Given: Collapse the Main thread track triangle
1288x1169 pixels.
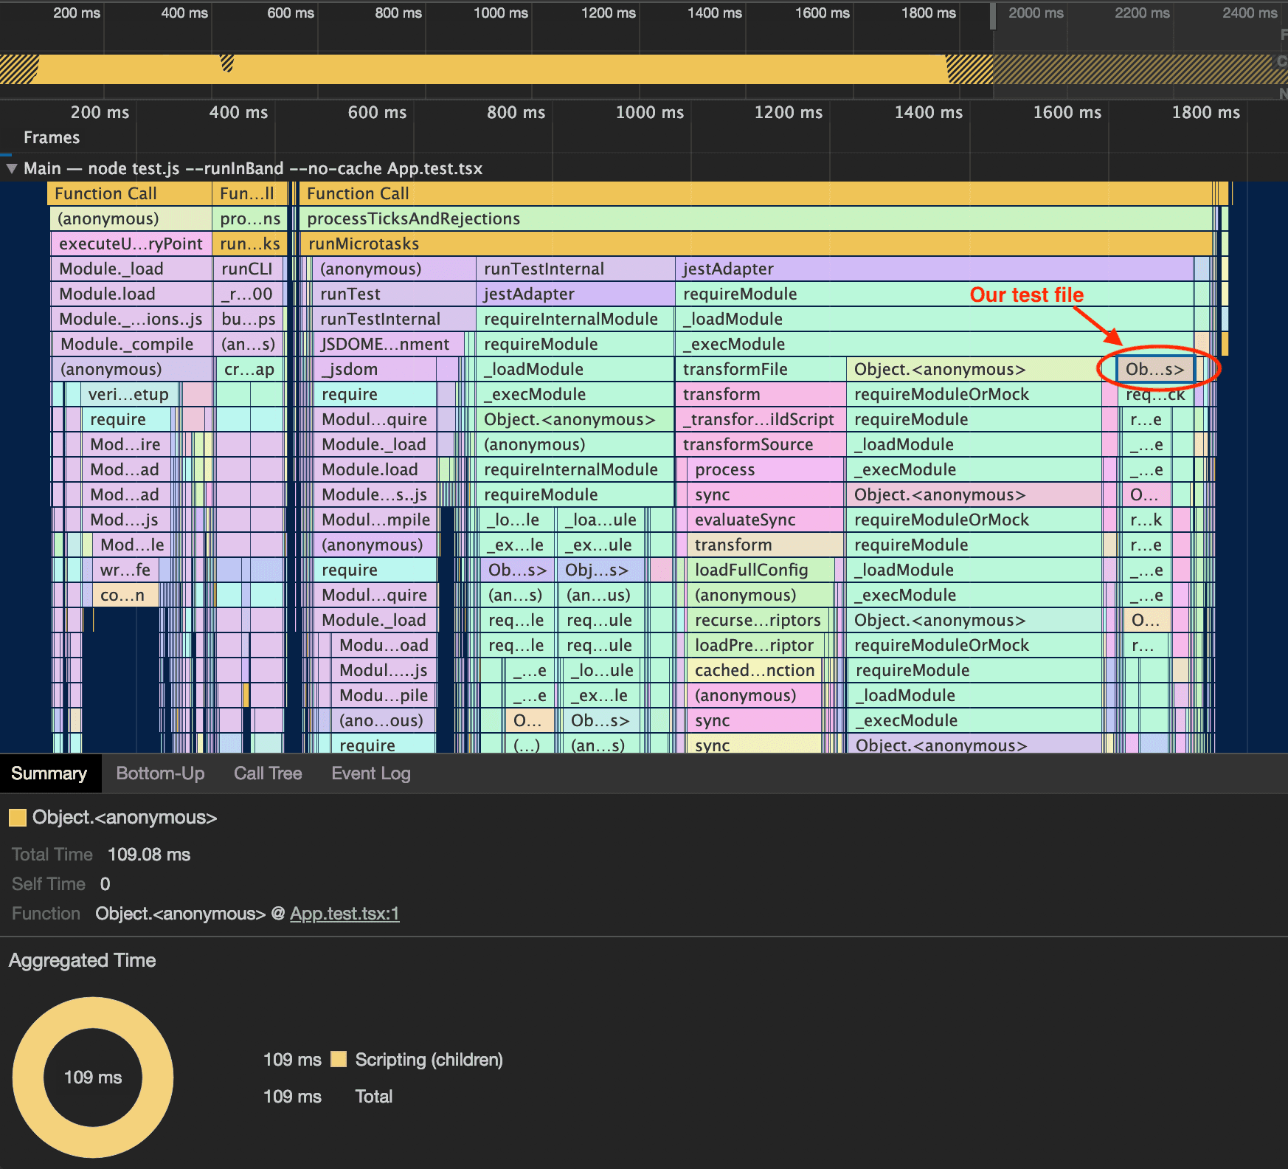Looking at the screenshot, I should (11, 168).
